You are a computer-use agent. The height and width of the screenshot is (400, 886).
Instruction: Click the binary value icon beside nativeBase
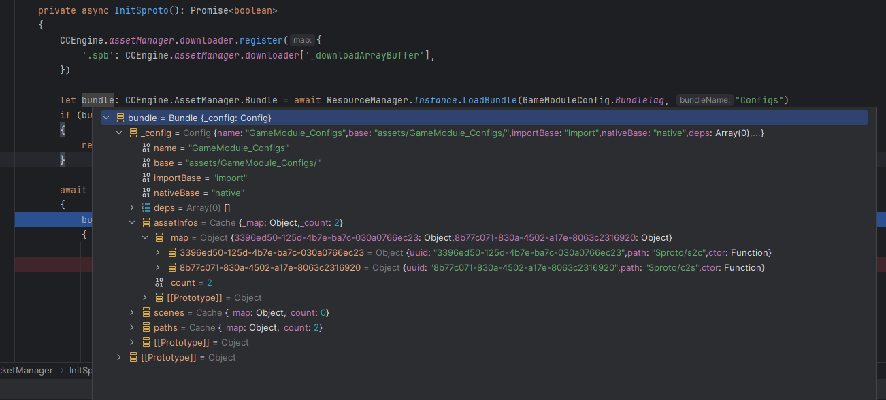pyautogui.click(x=146, y=193)
